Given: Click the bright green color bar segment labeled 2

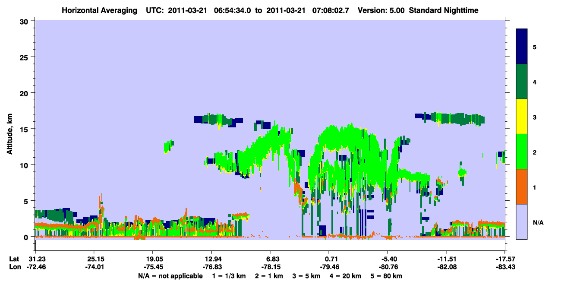Looking at the screenshot, I should [x=522, y=152].
